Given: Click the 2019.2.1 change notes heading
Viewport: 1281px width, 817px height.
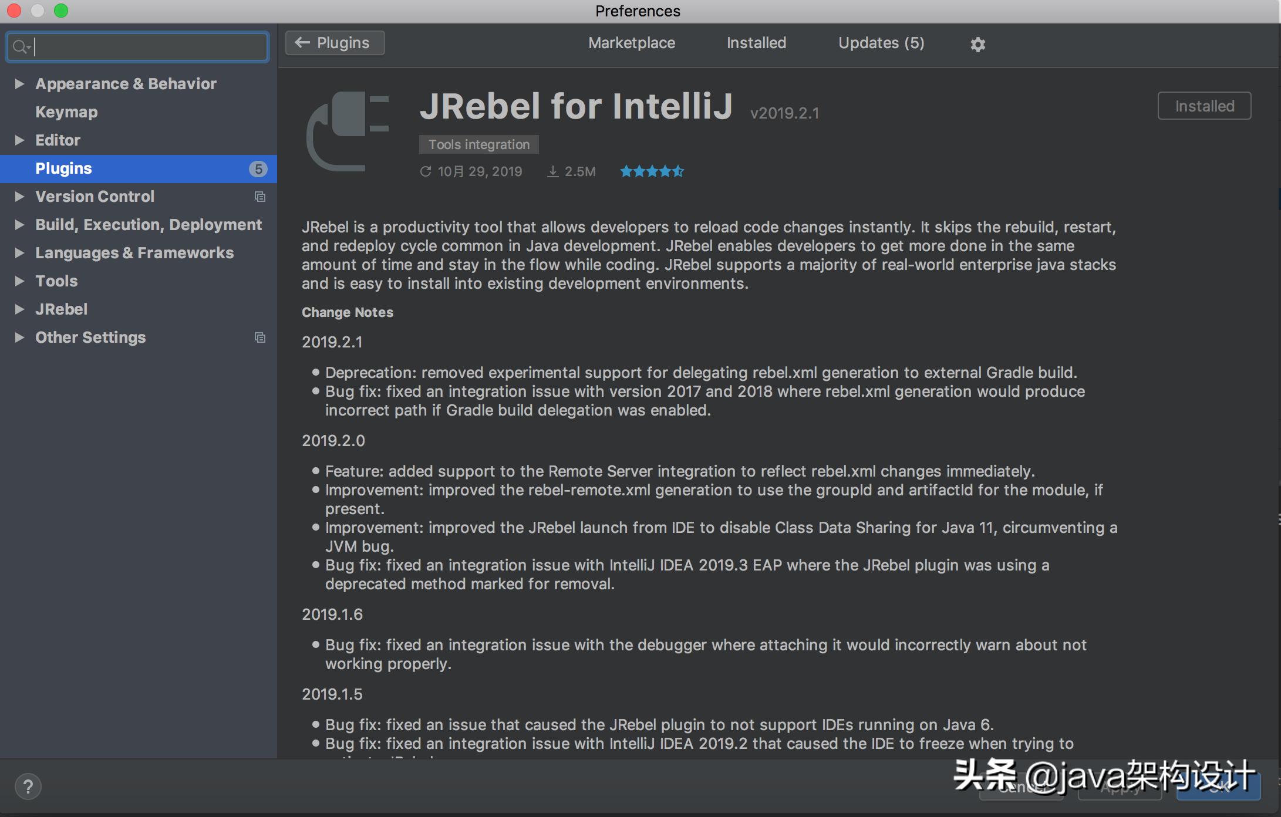Looking at the screenshot, I should (x=332, y=342).
